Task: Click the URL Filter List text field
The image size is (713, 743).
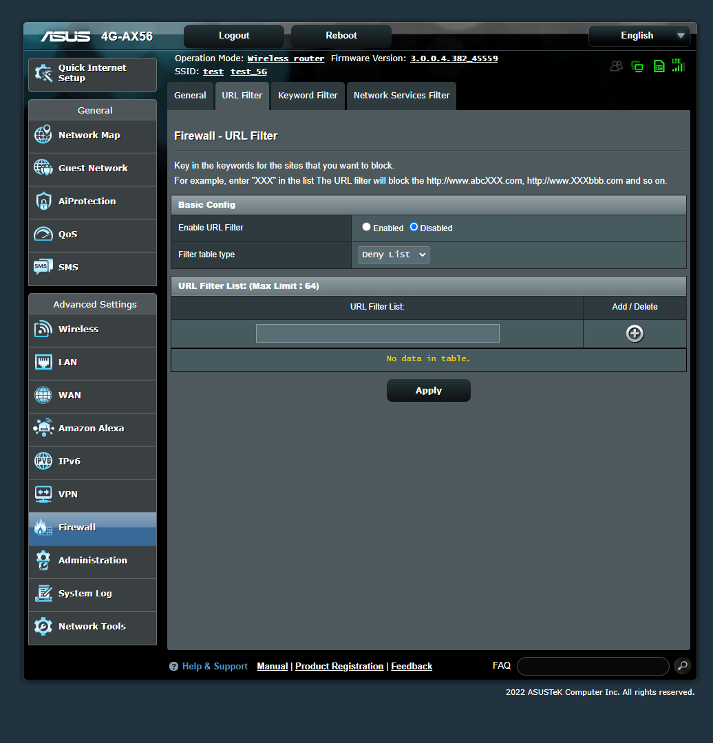Action: (x=377, y=334)
